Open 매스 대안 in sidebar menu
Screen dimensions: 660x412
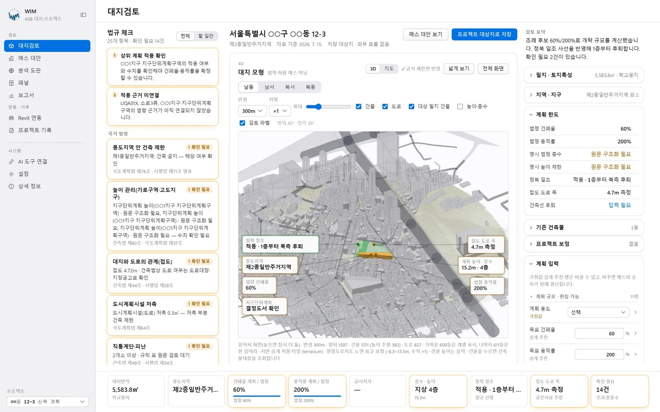[x=47, y=58]
